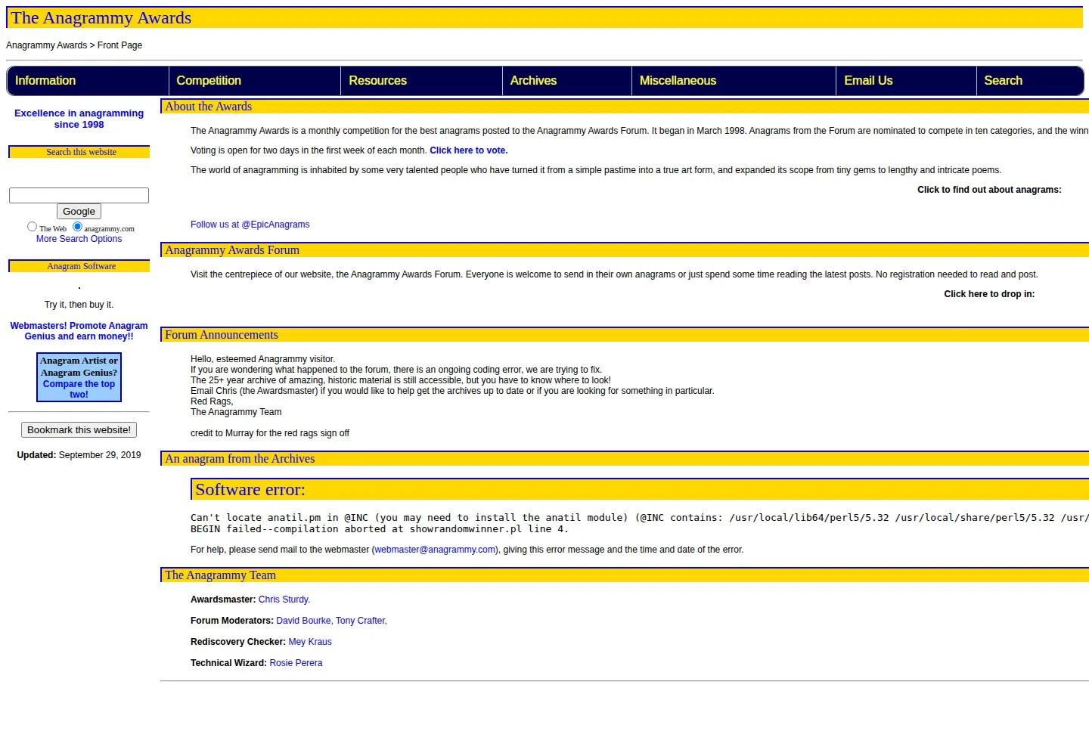The image size is (1089, 756).
Task: Open the Competition menu
Action: pyautogui.click(x=255, y=81)
